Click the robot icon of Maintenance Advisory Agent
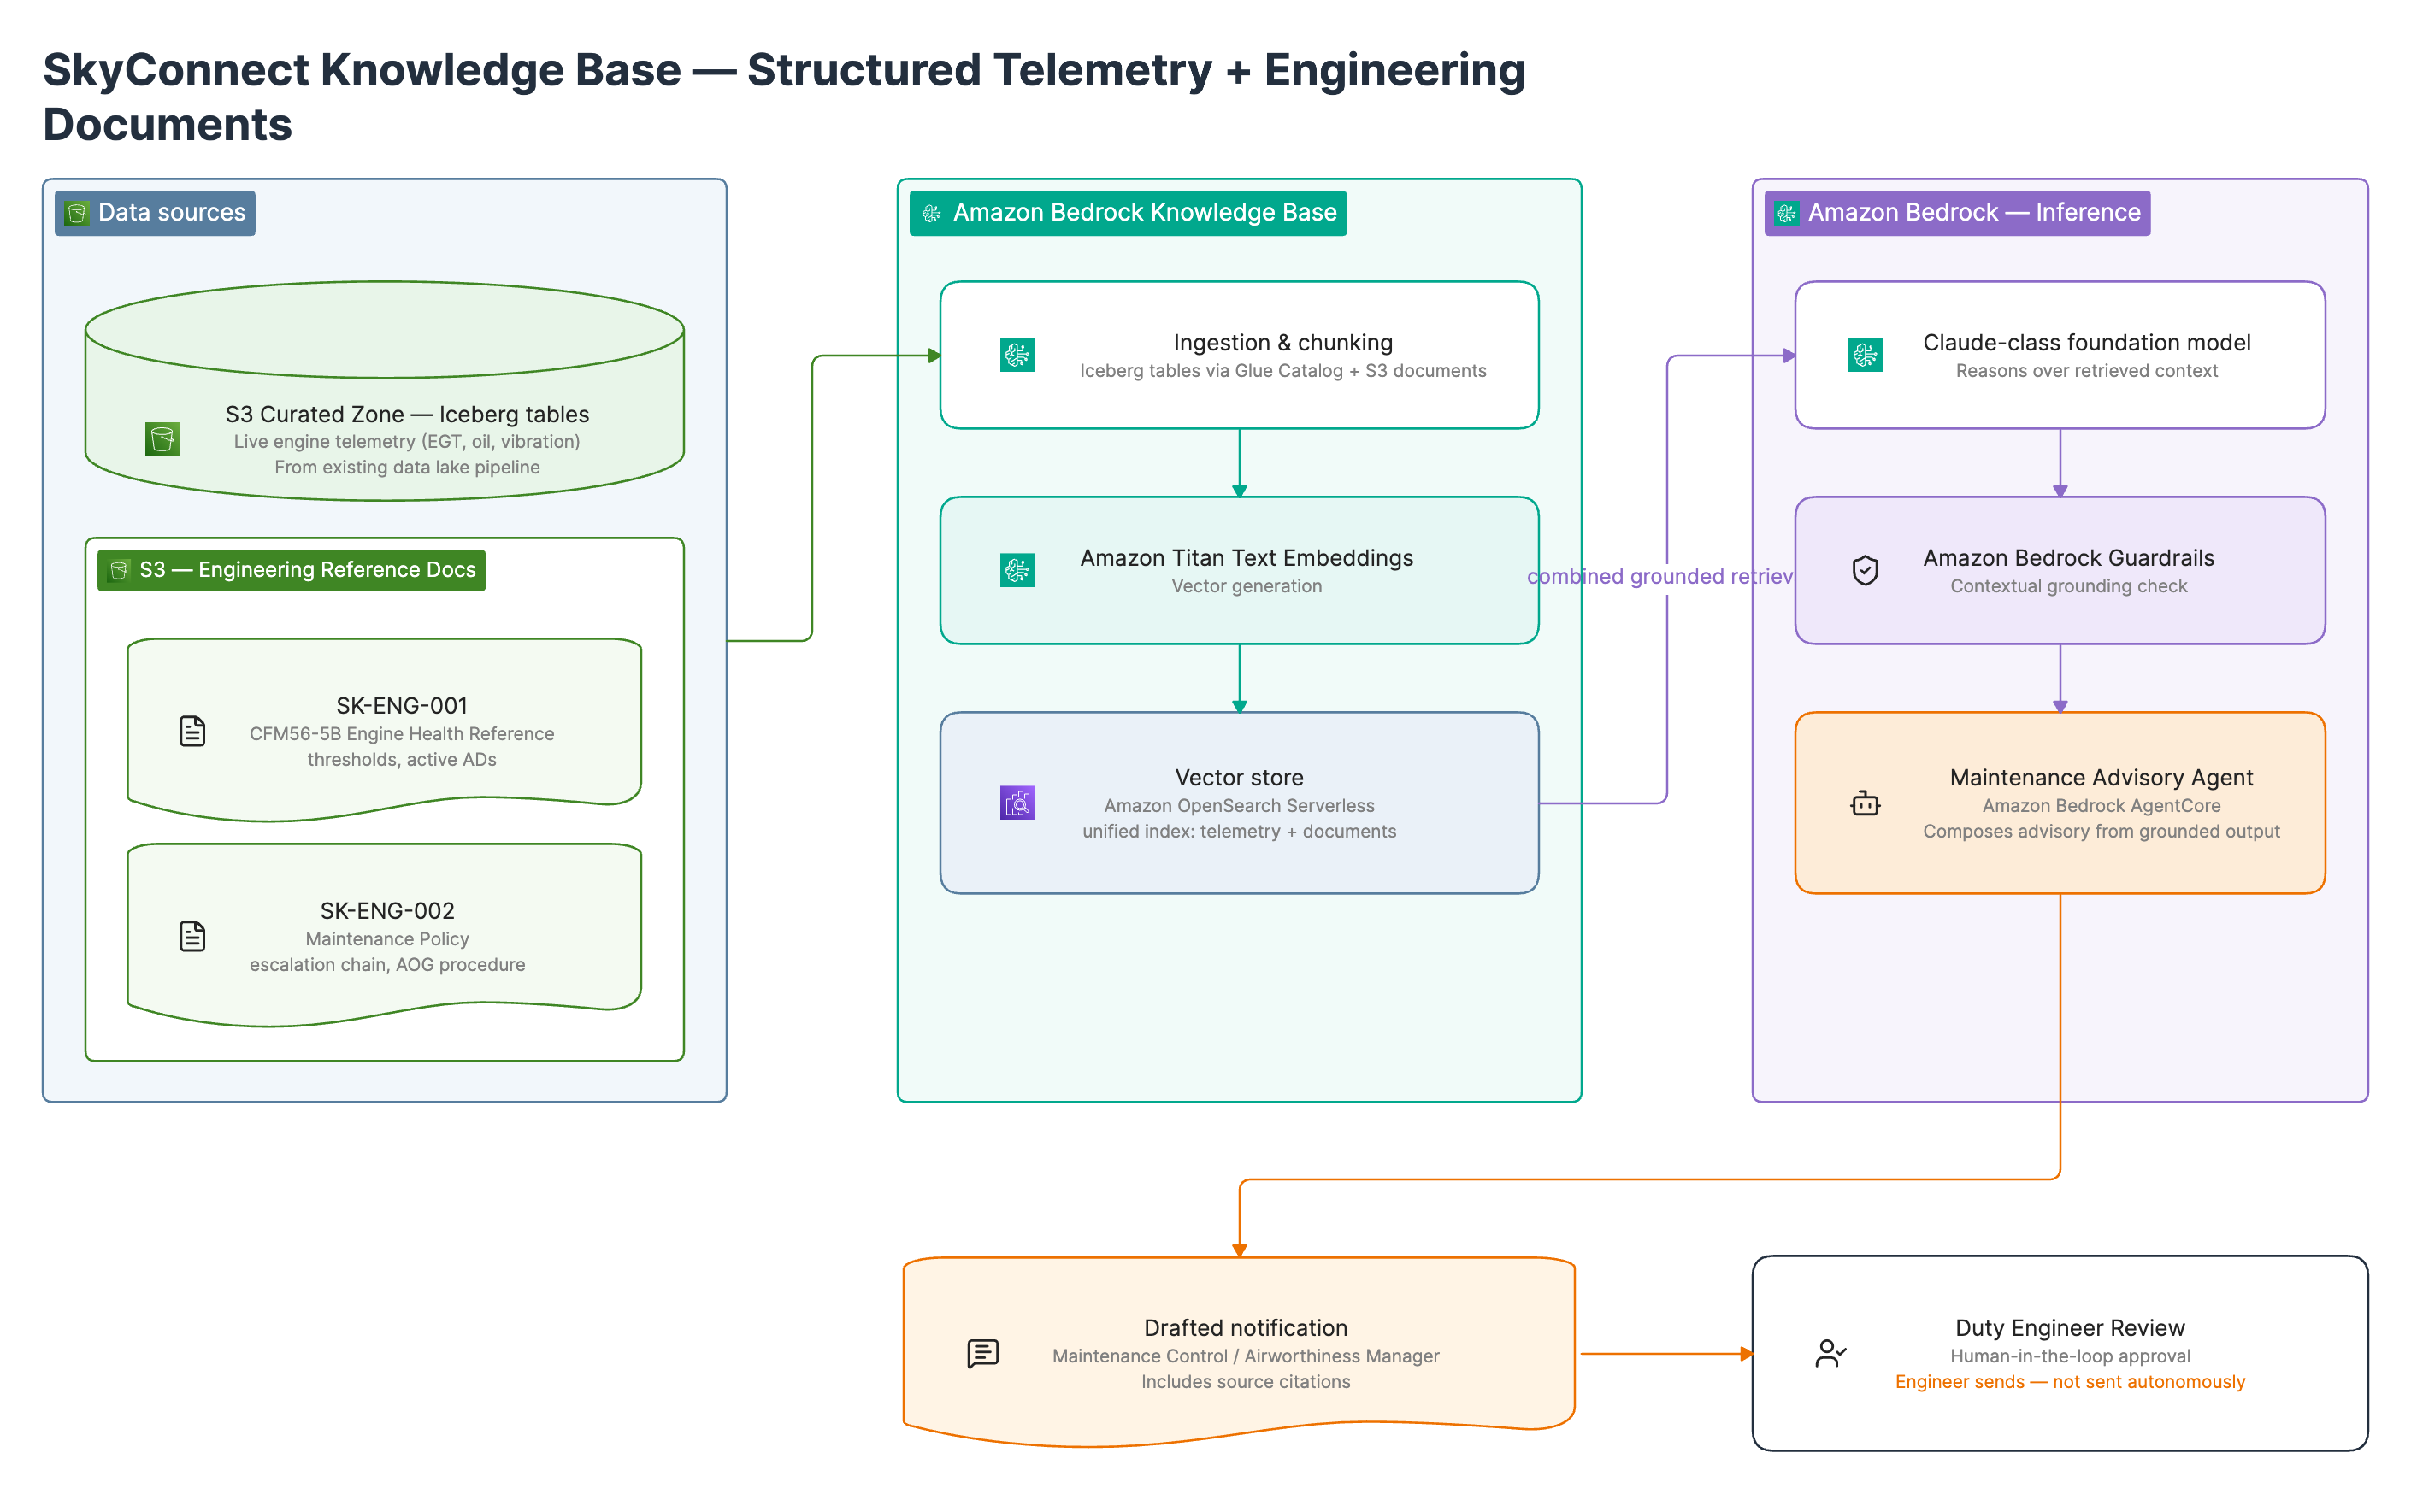Screen dimensions: 2411x1494 pyautogui.click(x=1865, y=803)
